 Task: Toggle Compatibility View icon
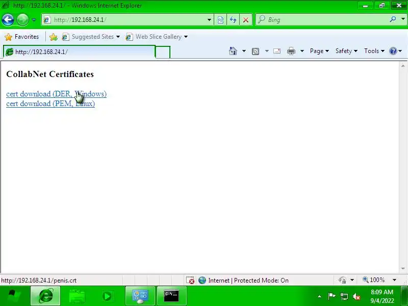point(220,20)
